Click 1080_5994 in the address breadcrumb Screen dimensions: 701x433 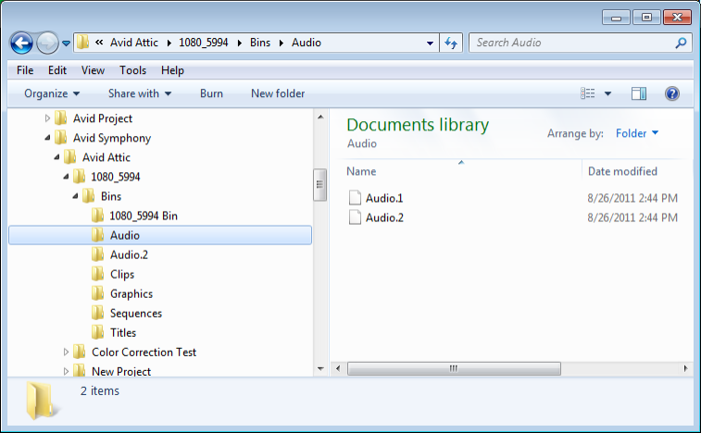coord(204,43)
